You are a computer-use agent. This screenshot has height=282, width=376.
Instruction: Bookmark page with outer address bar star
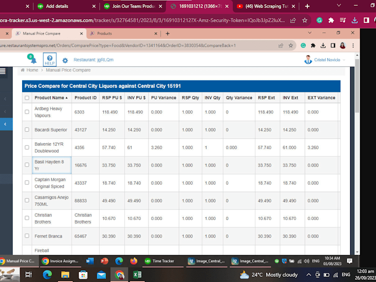305,20
